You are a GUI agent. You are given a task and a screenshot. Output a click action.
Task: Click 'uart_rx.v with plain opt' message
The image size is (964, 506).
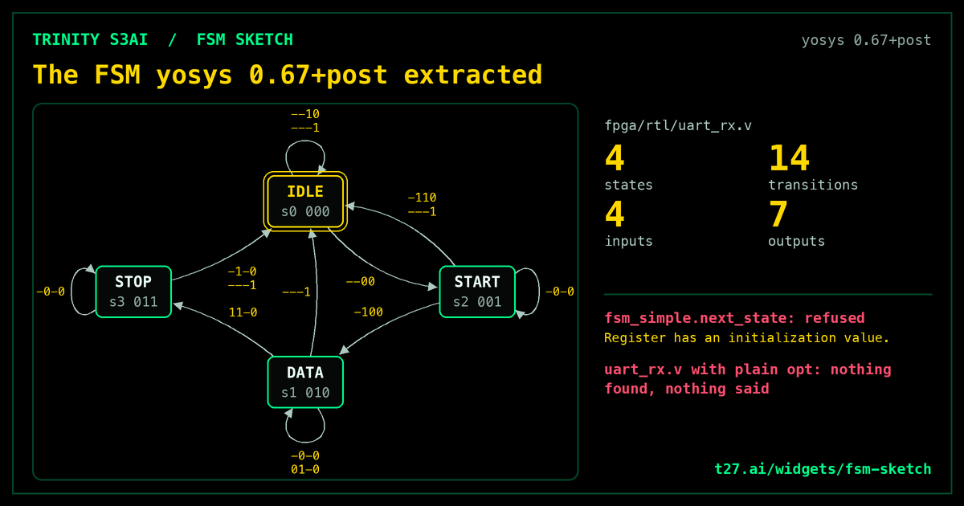(x=748, y=379)
